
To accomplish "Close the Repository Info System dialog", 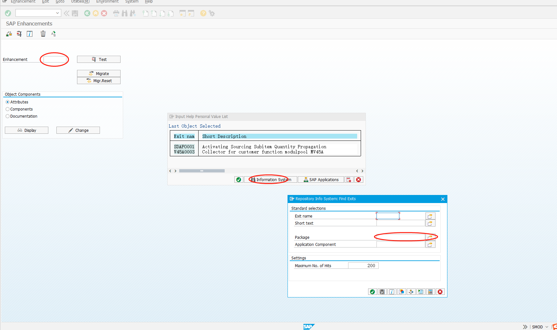I will tap(443, 199).
